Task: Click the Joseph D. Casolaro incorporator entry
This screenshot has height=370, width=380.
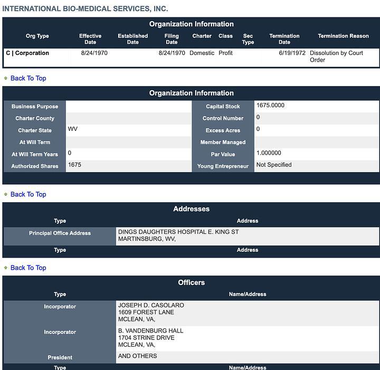Action: (x=248, y=313)
